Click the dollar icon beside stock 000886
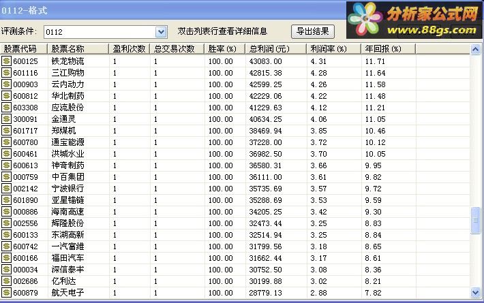 [6, 212]
